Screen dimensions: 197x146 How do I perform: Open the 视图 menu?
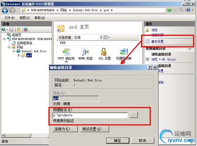(x=25, y=18)
